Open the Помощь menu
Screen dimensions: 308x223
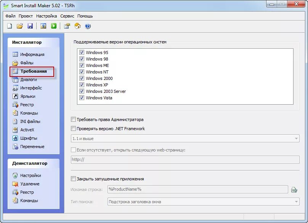point(85,16)
